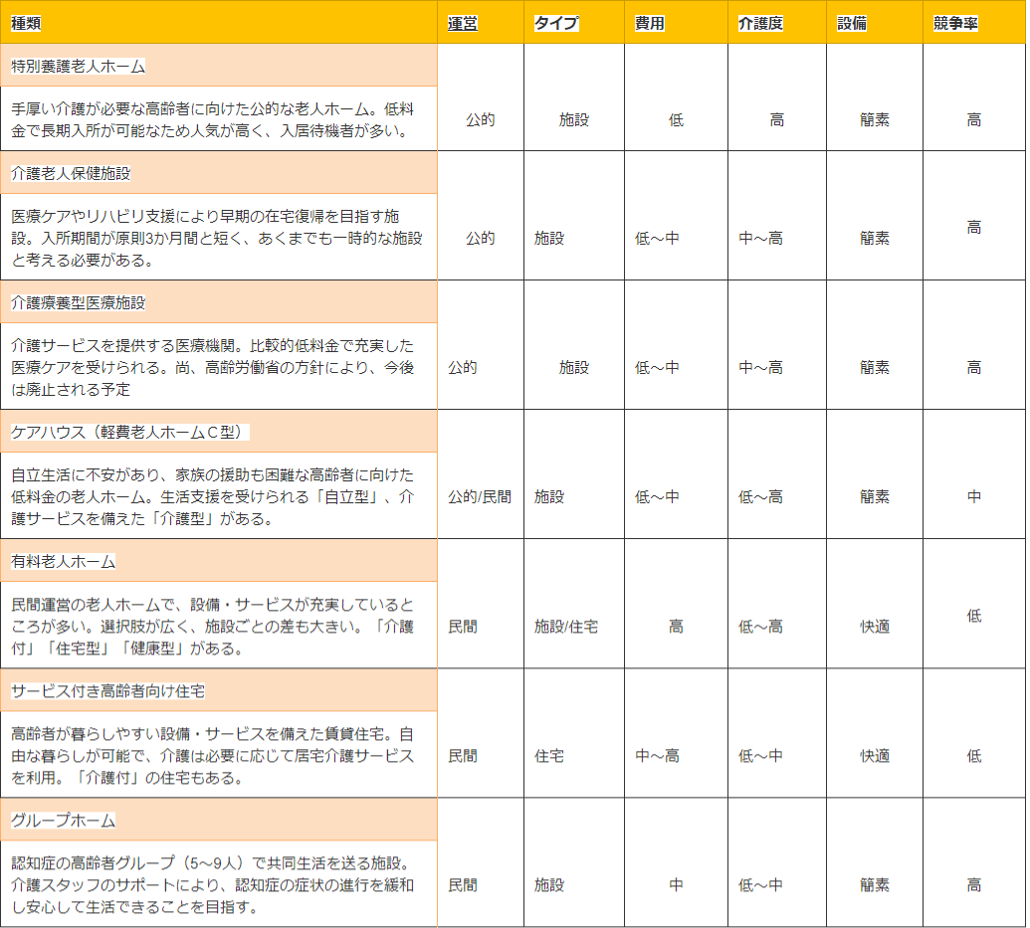Select the 中 competition cell for ケアハウス
The height and width of the screenshot is (928, 1030).
[x=974, y=496]
